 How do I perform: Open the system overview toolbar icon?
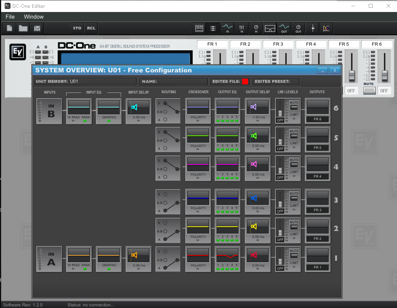click(x=199, y=28)
